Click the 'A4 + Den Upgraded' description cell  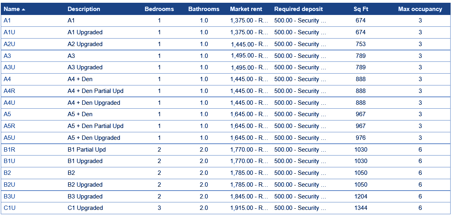(94, 103)
